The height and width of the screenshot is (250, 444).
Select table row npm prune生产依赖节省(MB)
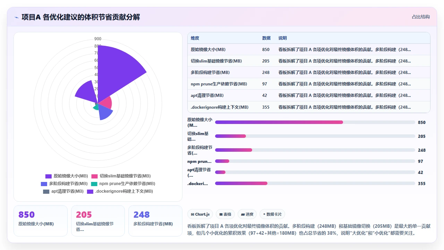click(309, 84)
